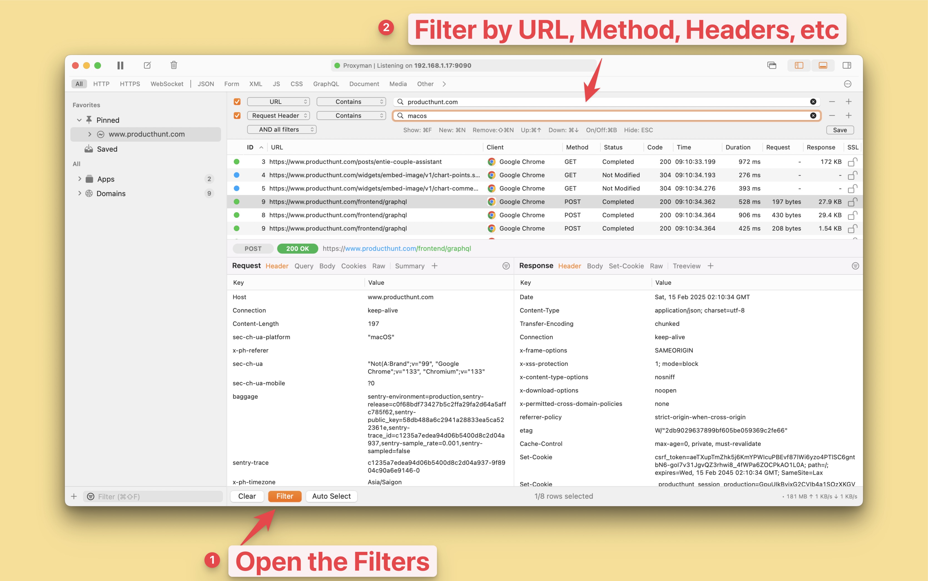Disable the URL filter checkbox
The image size is (928, 581).
[237, 102]
